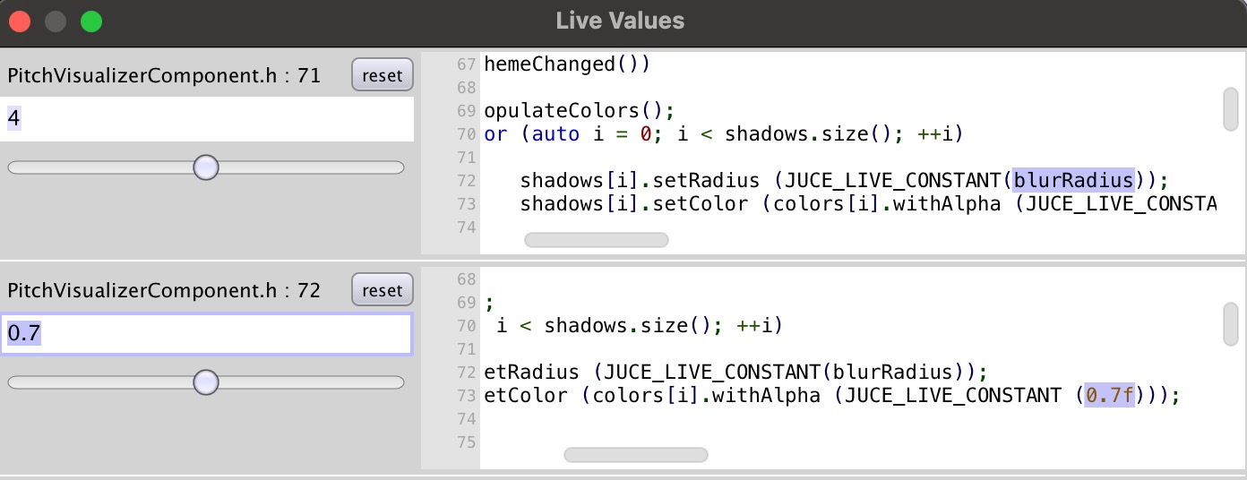Zoom the Live Values window with green button
Image resolution: width=1247 pixels, height=480 pixels.
tap(91, 21)
